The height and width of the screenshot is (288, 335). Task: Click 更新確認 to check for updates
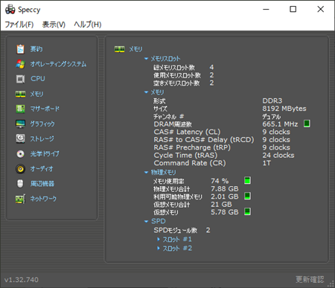[x=310, y=280]
